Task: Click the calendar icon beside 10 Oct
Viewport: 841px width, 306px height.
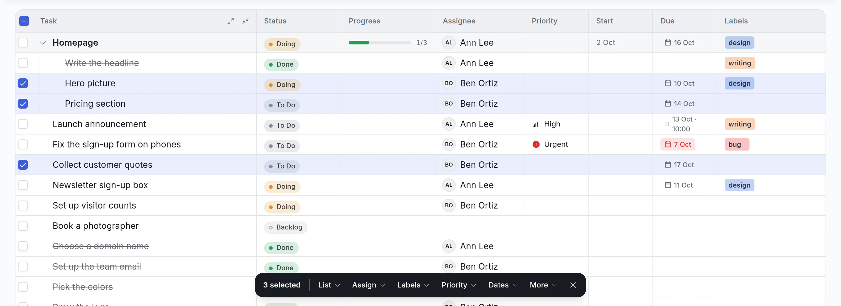Action: (668, 83)
